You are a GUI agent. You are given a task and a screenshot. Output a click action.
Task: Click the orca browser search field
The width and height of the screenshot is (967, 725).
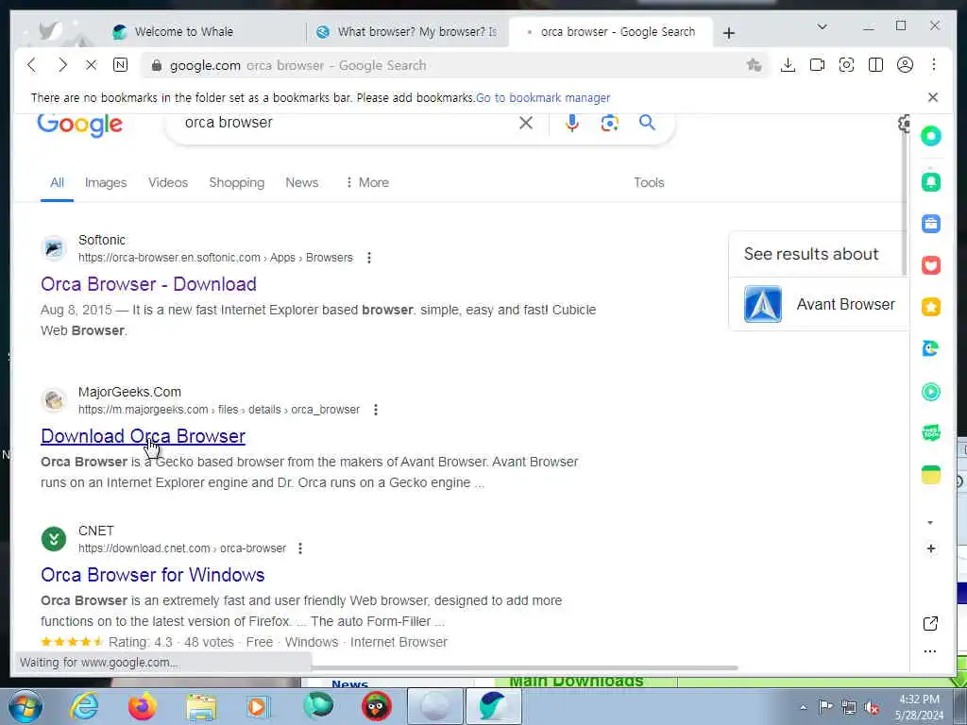(x=346, y=123)
